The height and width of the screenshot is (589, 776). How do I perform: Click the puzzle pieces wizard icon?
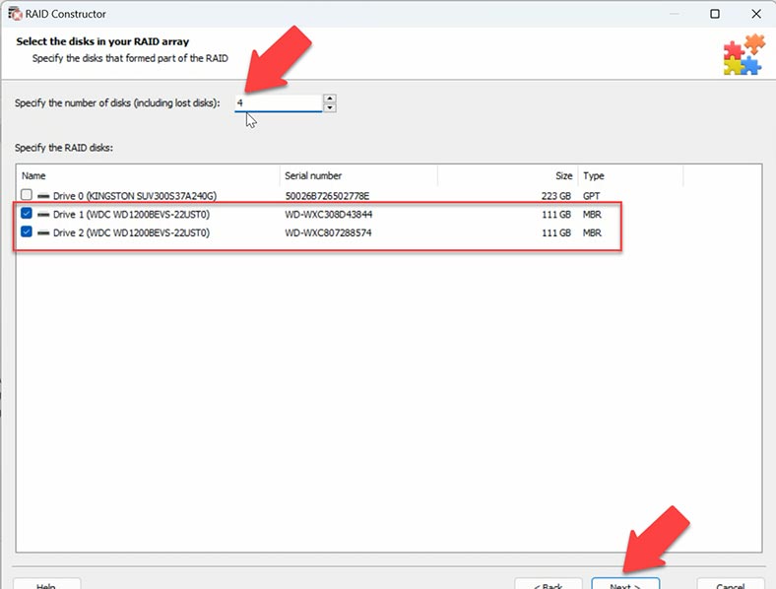pos(744,54)
